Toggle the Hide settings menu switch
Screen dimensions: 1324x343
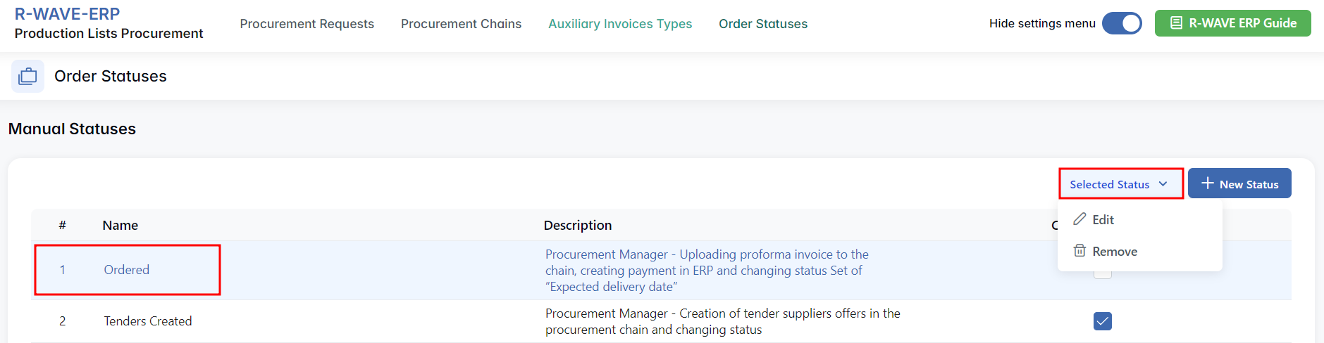pos(1122,23)
